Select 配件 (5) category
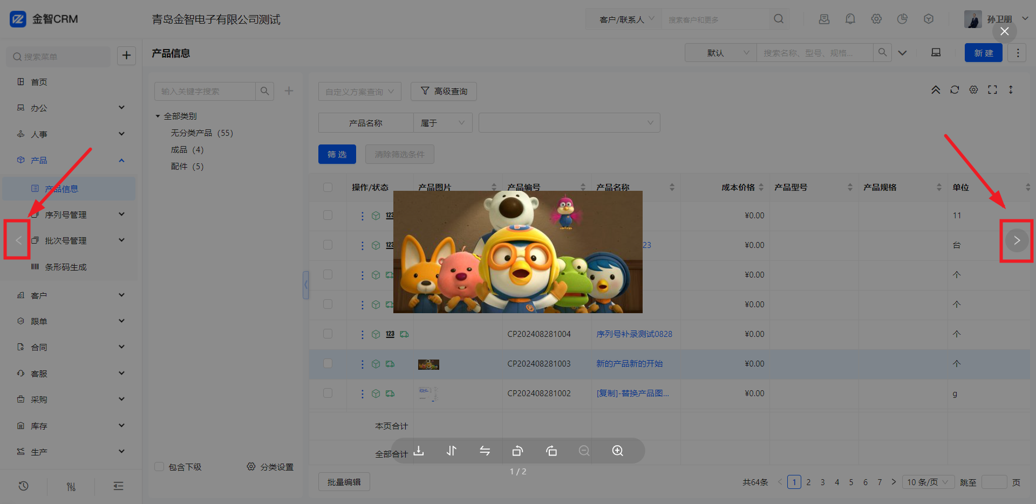 click(187, 167)
